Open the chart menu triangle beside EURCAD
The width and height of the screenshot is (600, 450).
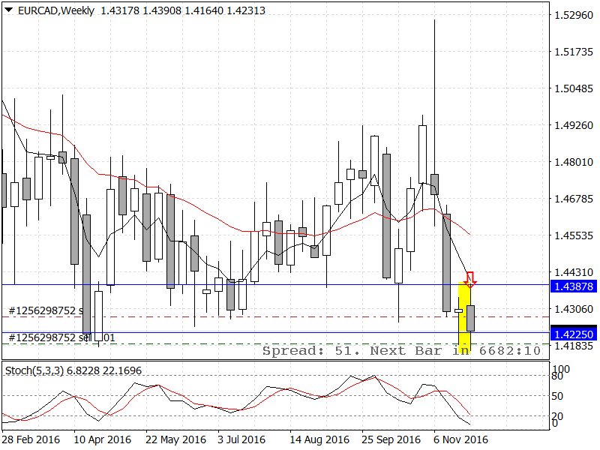point(9,10)
